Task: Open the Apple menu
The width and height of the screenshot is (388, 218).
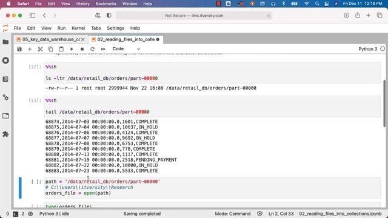Action: [8, 4]
